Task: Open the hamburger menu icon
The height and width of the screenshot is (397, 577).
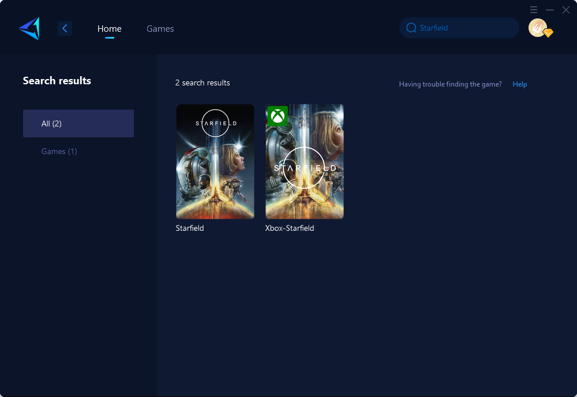Action: coord(534,10)
